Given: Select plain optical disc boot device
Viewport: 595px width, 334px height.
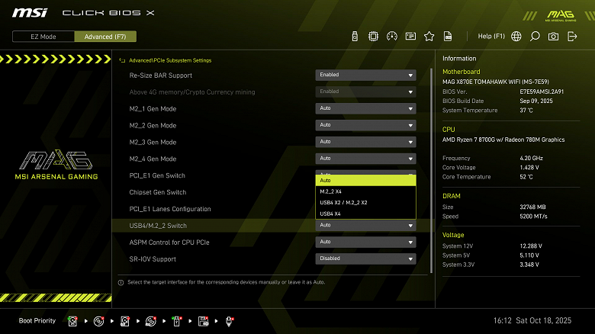Looking at the screenshot, I should [x=98, y=321].
